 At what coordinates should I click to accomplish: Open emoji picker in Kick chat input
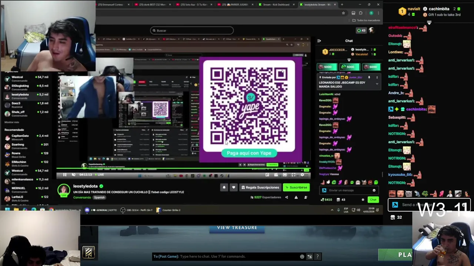374,190
